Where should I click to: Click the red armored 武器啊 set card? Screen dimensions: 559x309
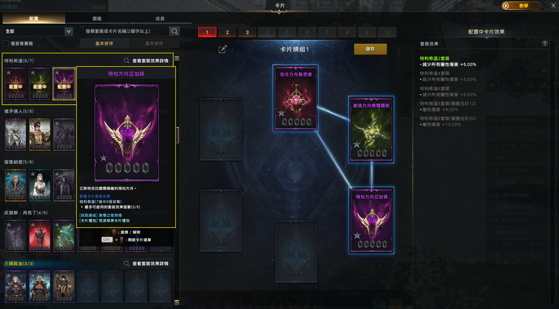click(x=40, y=236)
